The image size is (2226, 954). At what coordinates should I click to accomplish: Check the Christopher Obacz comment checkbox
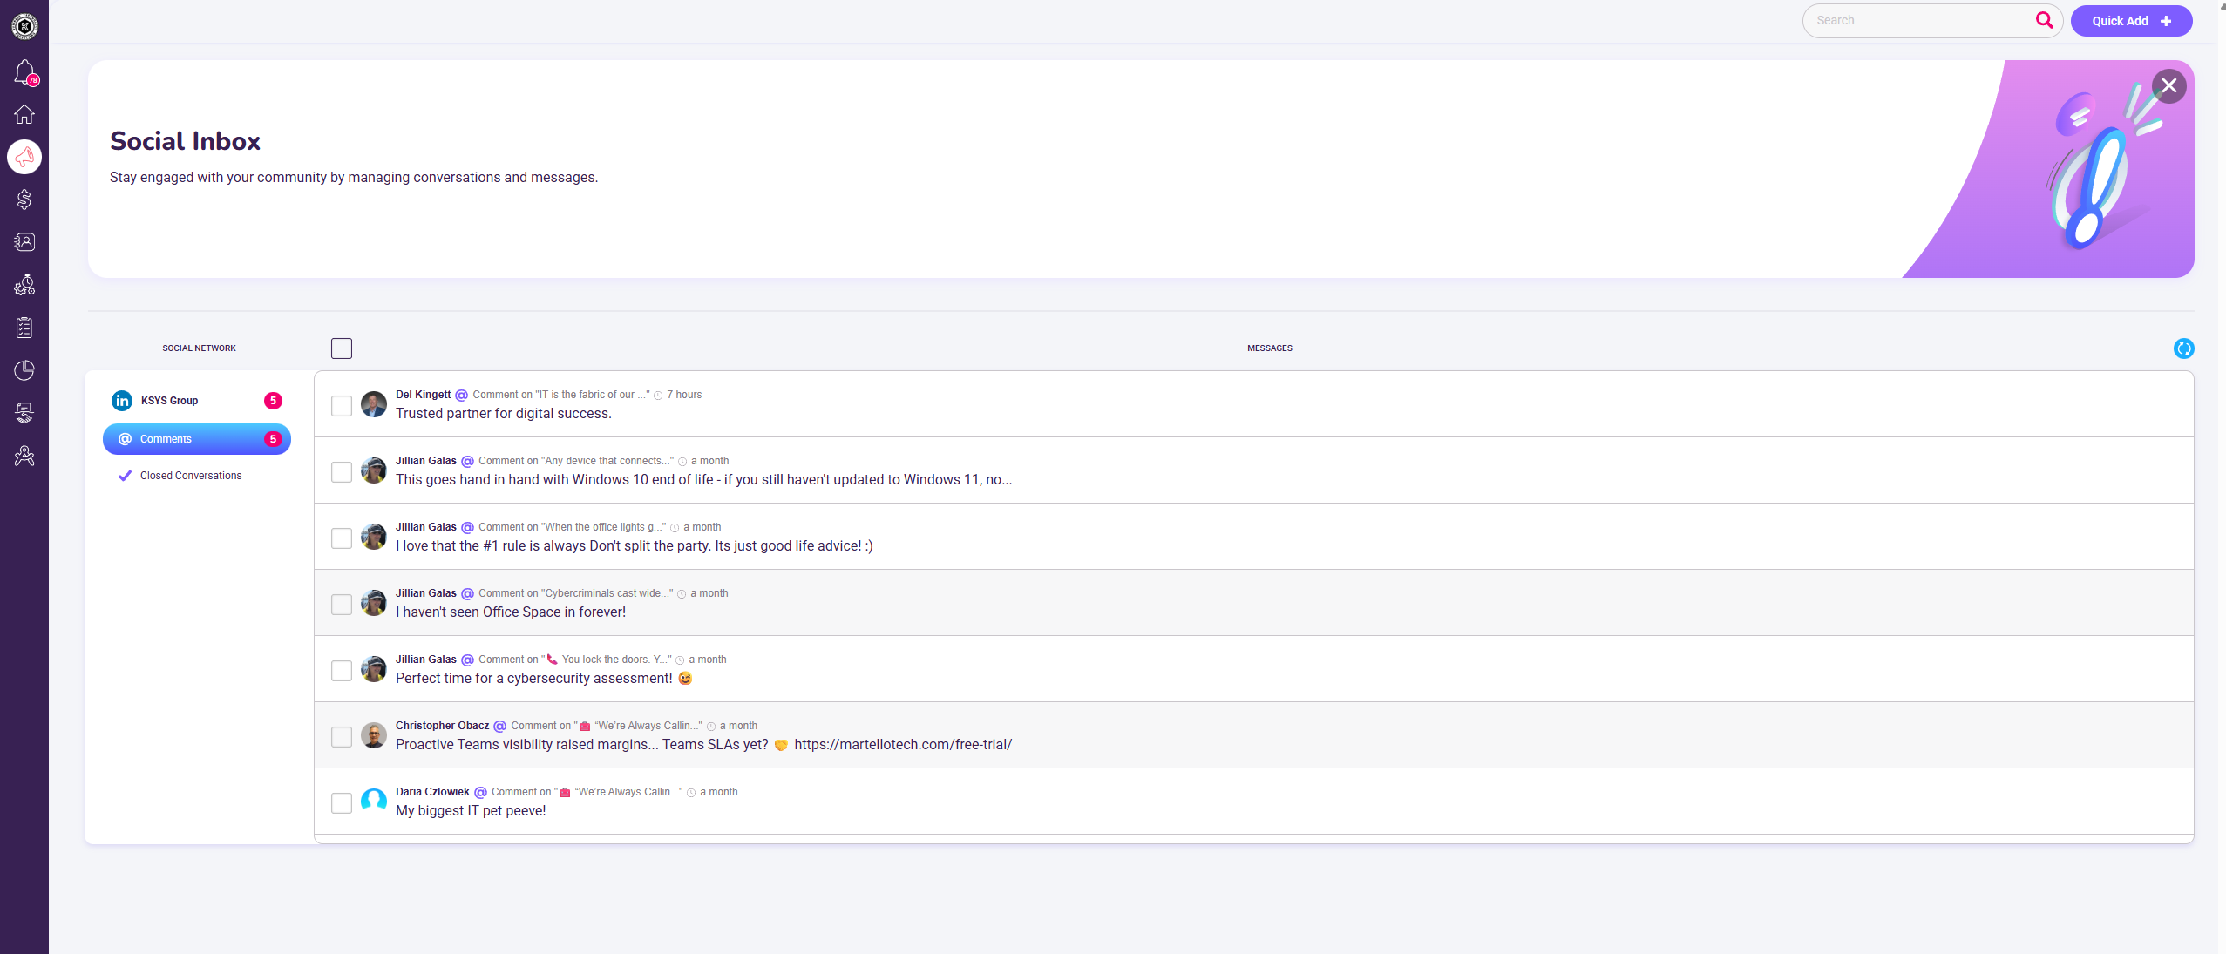[342, 736]
